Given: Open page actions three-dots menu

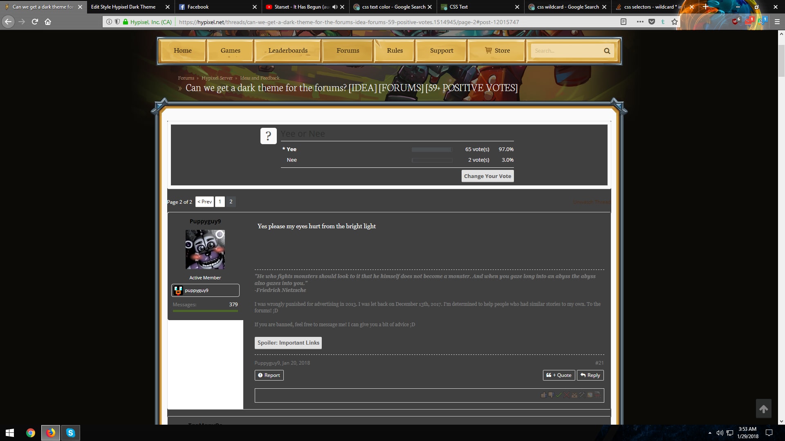Looking at the screenshot, I should point(640,22).
